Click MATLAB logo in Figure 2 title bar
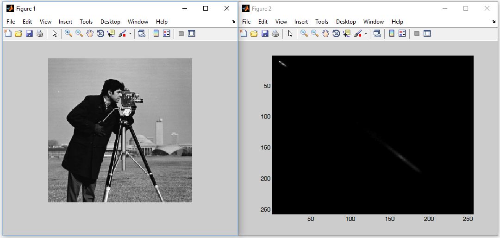The height and width of the screenshot is (238, 500). (x=245, y=9)
